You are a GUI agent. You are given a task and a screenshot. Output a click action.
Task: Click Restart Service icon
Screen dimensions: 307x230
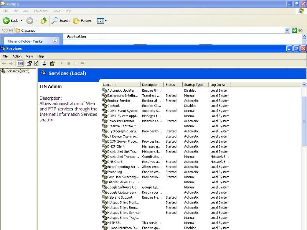(83, 63)
